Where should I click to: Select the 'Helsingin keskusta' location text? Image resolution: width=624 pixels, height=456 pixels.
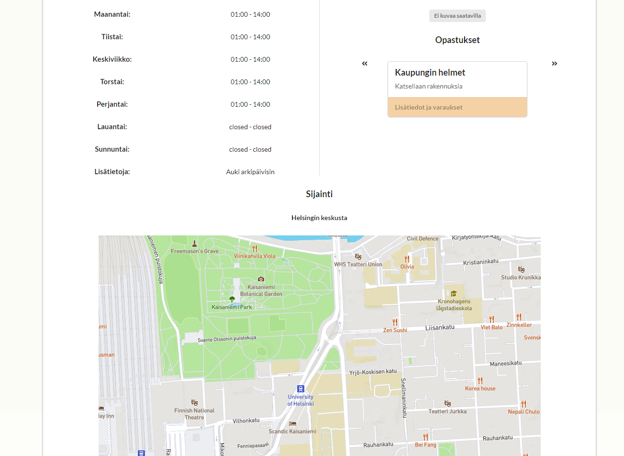[x=319, y=218]
